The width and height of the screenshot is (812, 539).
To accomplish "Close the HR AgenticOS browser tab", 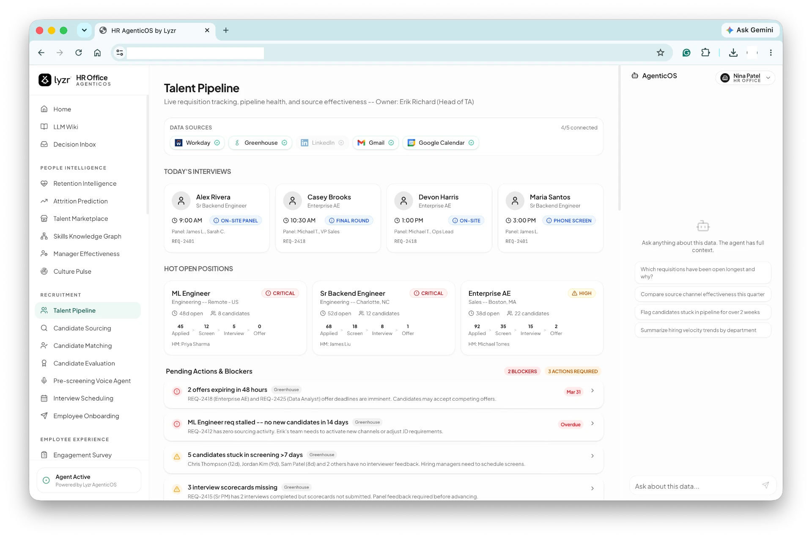I will click(207, 30).
